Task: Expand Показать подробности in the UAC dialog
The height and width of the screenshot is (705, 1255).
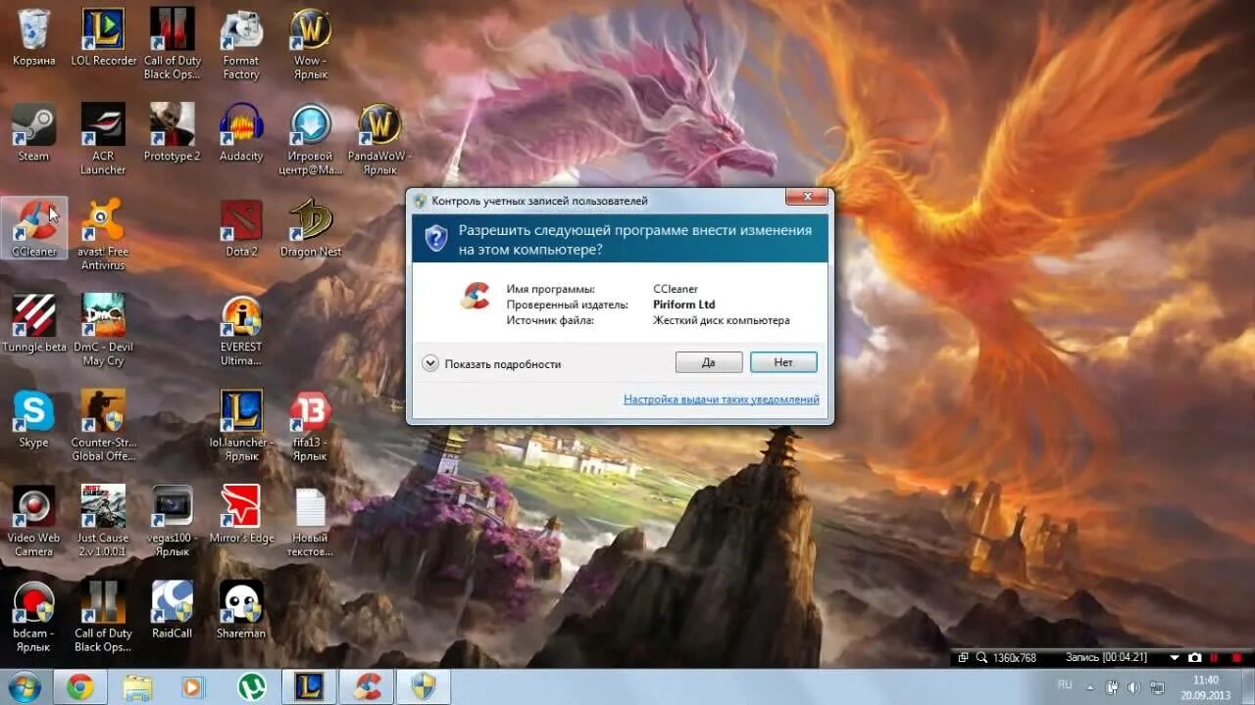Action: click(x=491, y=363)
